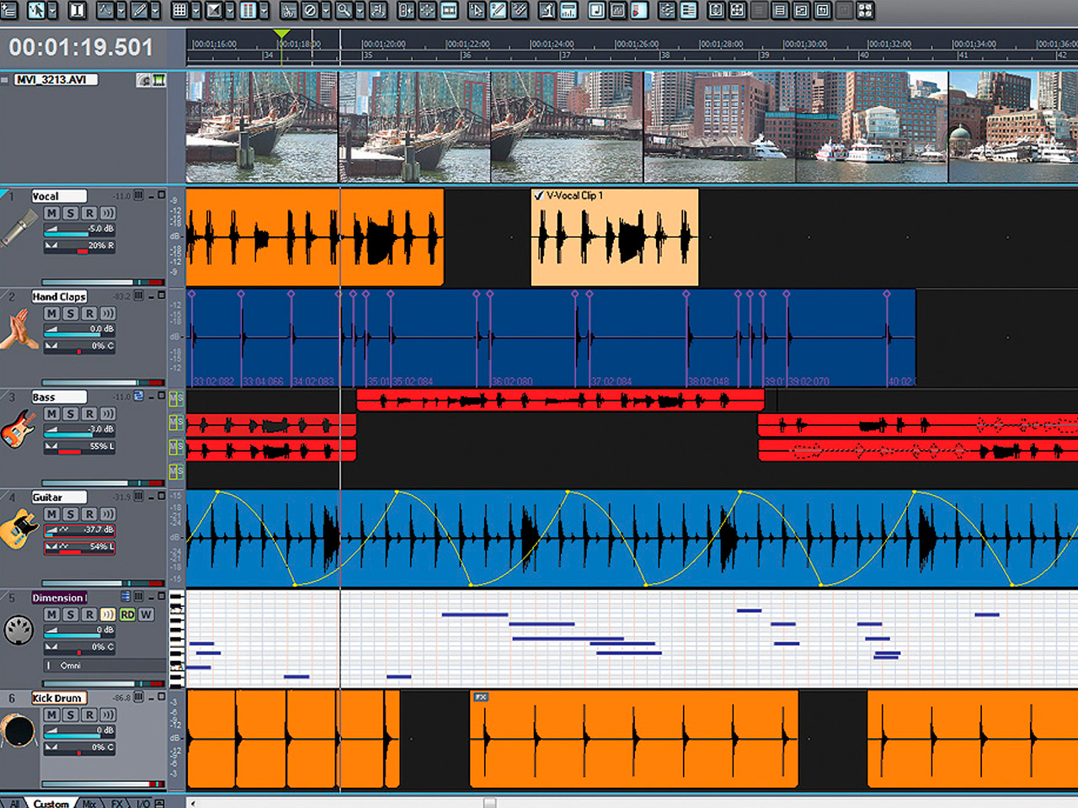Click the RD button on Dimension track
This screenshot has height=808, width=1078.
click(x=127, y=614)
